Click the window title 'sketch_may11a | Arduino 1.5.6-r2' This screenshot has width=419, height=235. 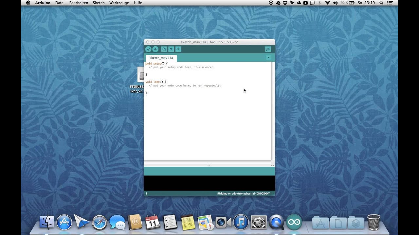(x=209, y=42)
